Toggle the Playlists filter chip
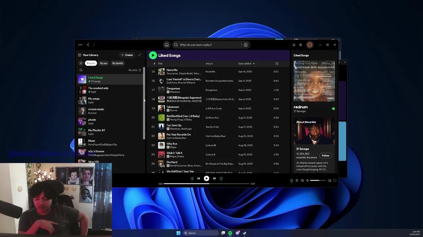423x237 pixels. coord(91,63)
